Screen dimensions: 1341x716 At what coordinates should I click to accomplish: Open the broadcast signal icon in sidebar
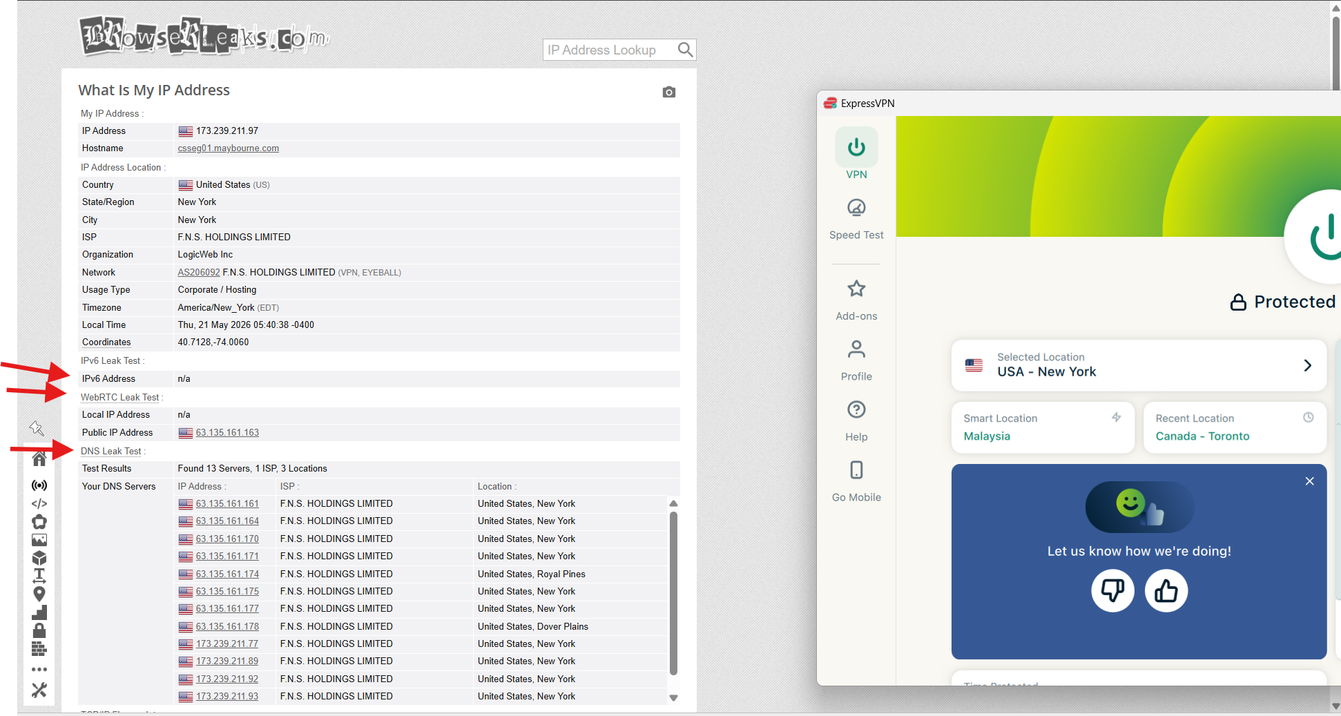click(x=39, y=485)
